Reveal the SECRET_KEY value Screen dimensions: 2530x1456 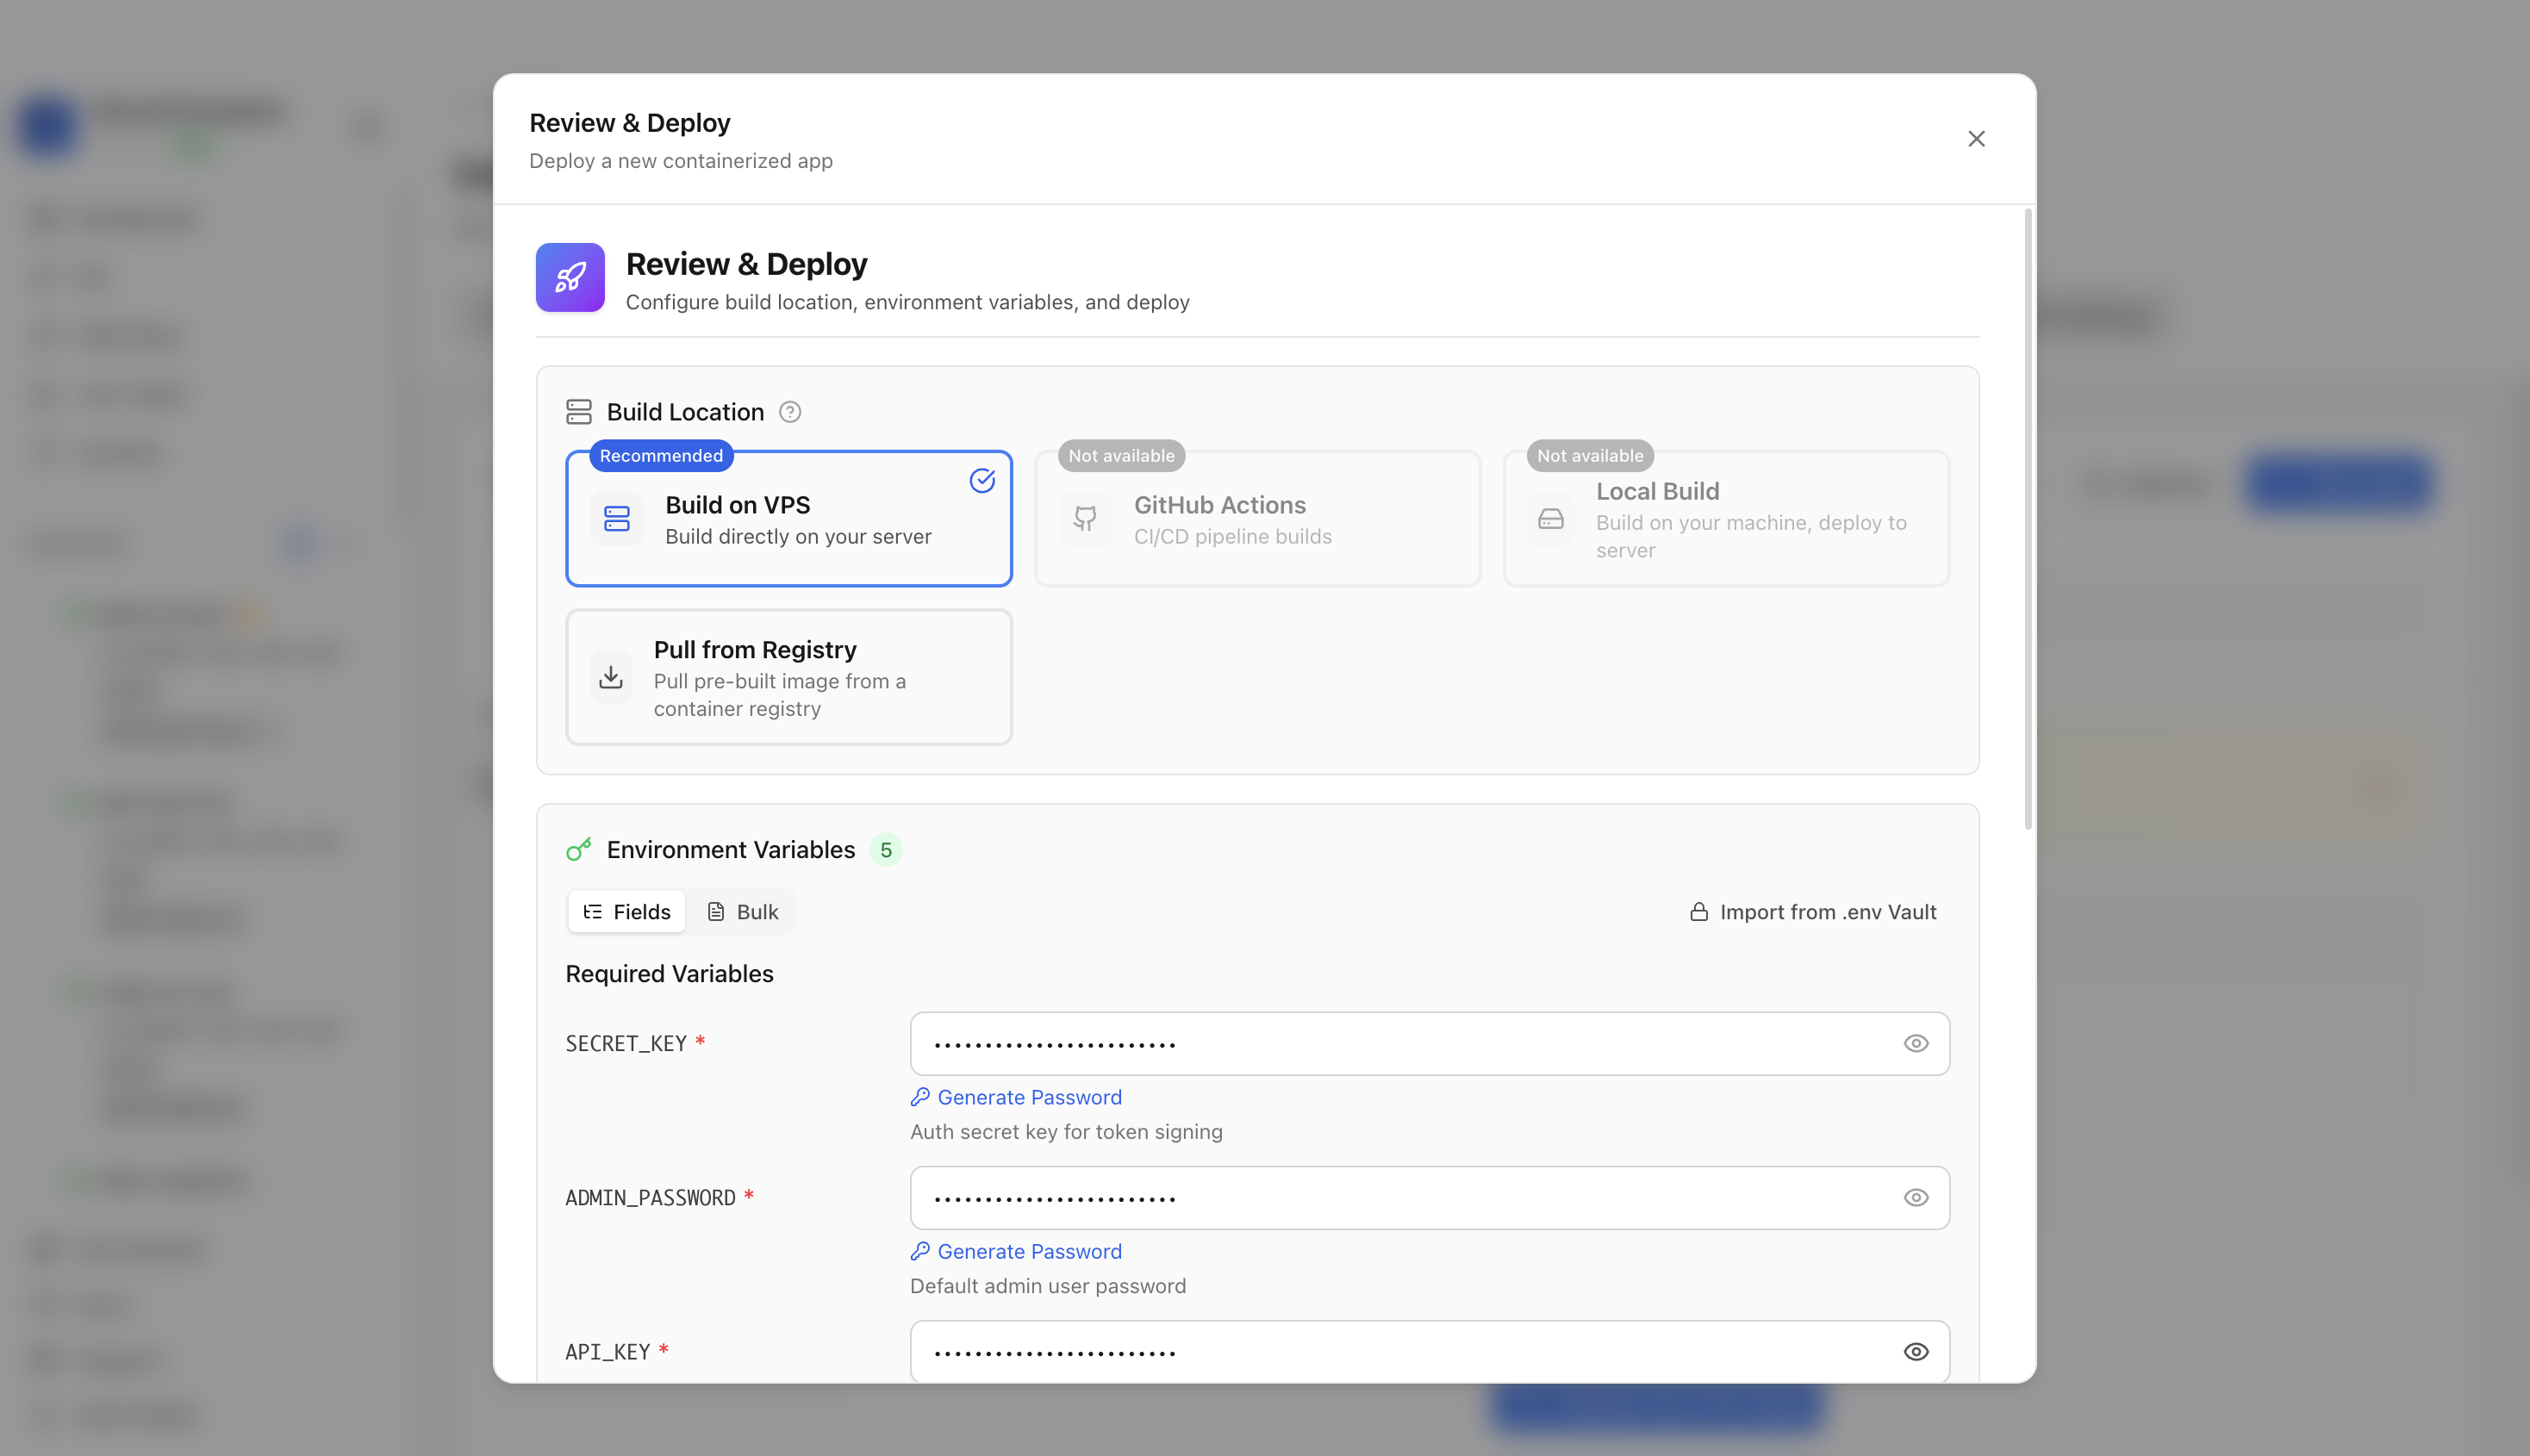[1916, 1044]
